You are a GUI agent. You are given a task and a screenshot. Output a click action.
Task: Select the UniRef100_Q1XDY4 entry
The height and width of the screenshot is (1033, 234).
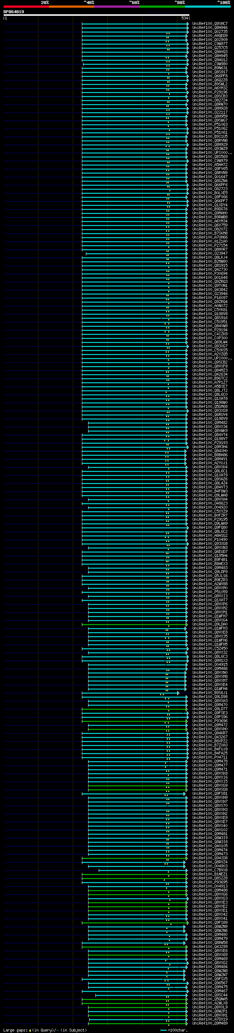210,205
